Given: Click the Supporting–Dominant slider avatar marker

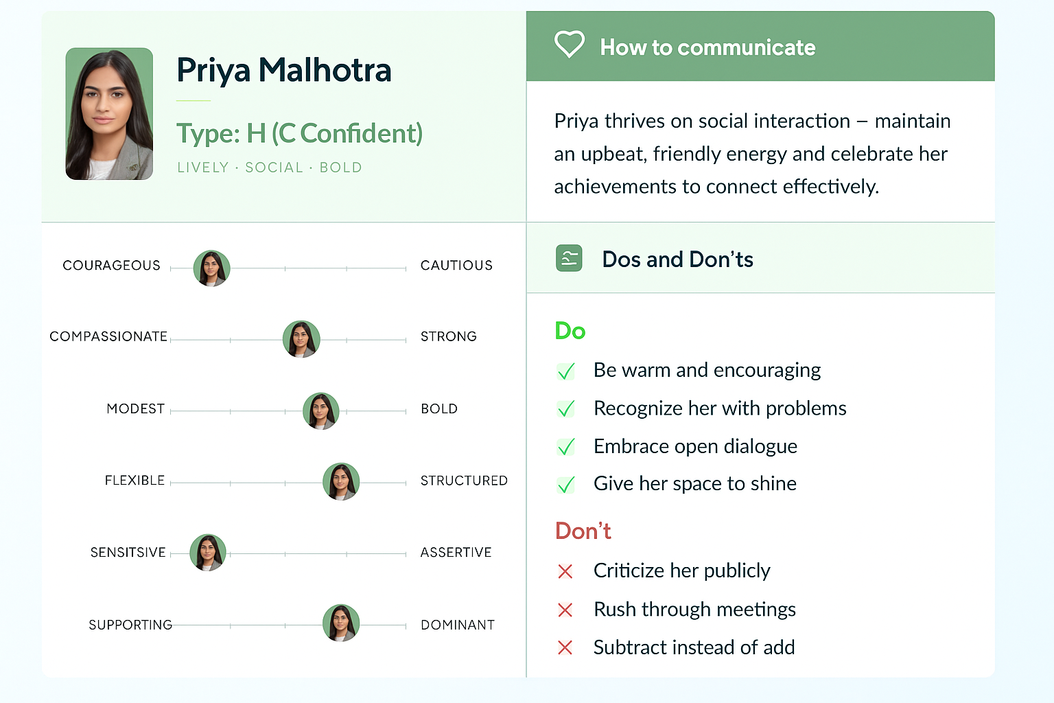Looking at the screenshot, I should [x=341, y=623].
